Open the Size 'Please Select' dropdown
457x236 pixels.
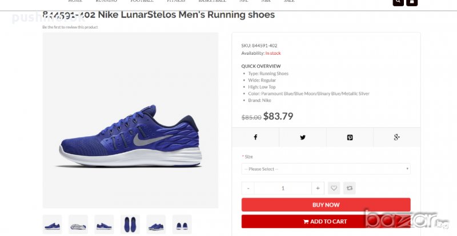tap(326, 169)
